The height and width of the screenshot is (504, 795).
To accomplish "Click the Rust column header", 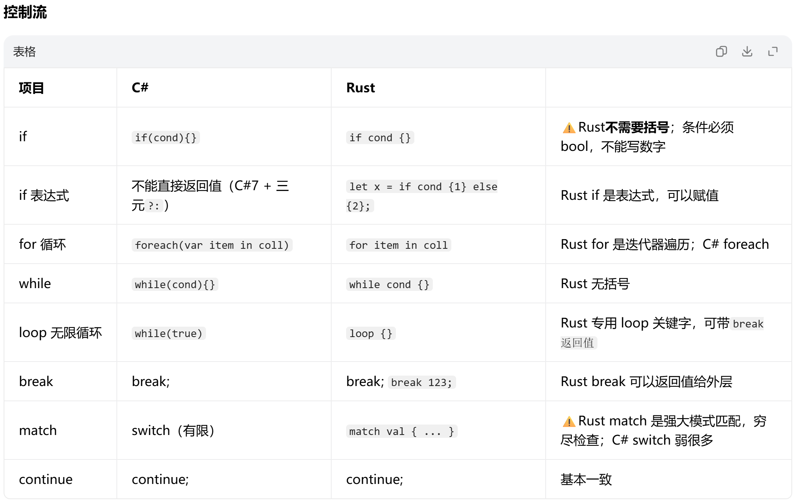I will 361,87.
